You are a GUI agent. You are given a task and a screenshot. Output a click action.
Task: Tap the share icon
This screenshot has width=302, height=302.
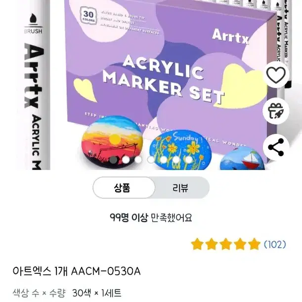pos(276,147)
